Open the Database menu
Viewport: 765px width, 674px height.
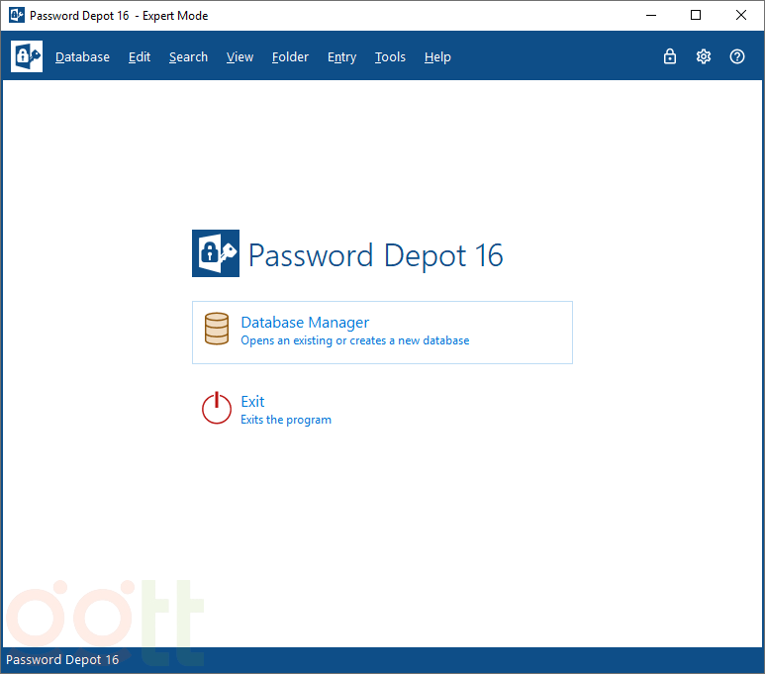pos(82,57)
